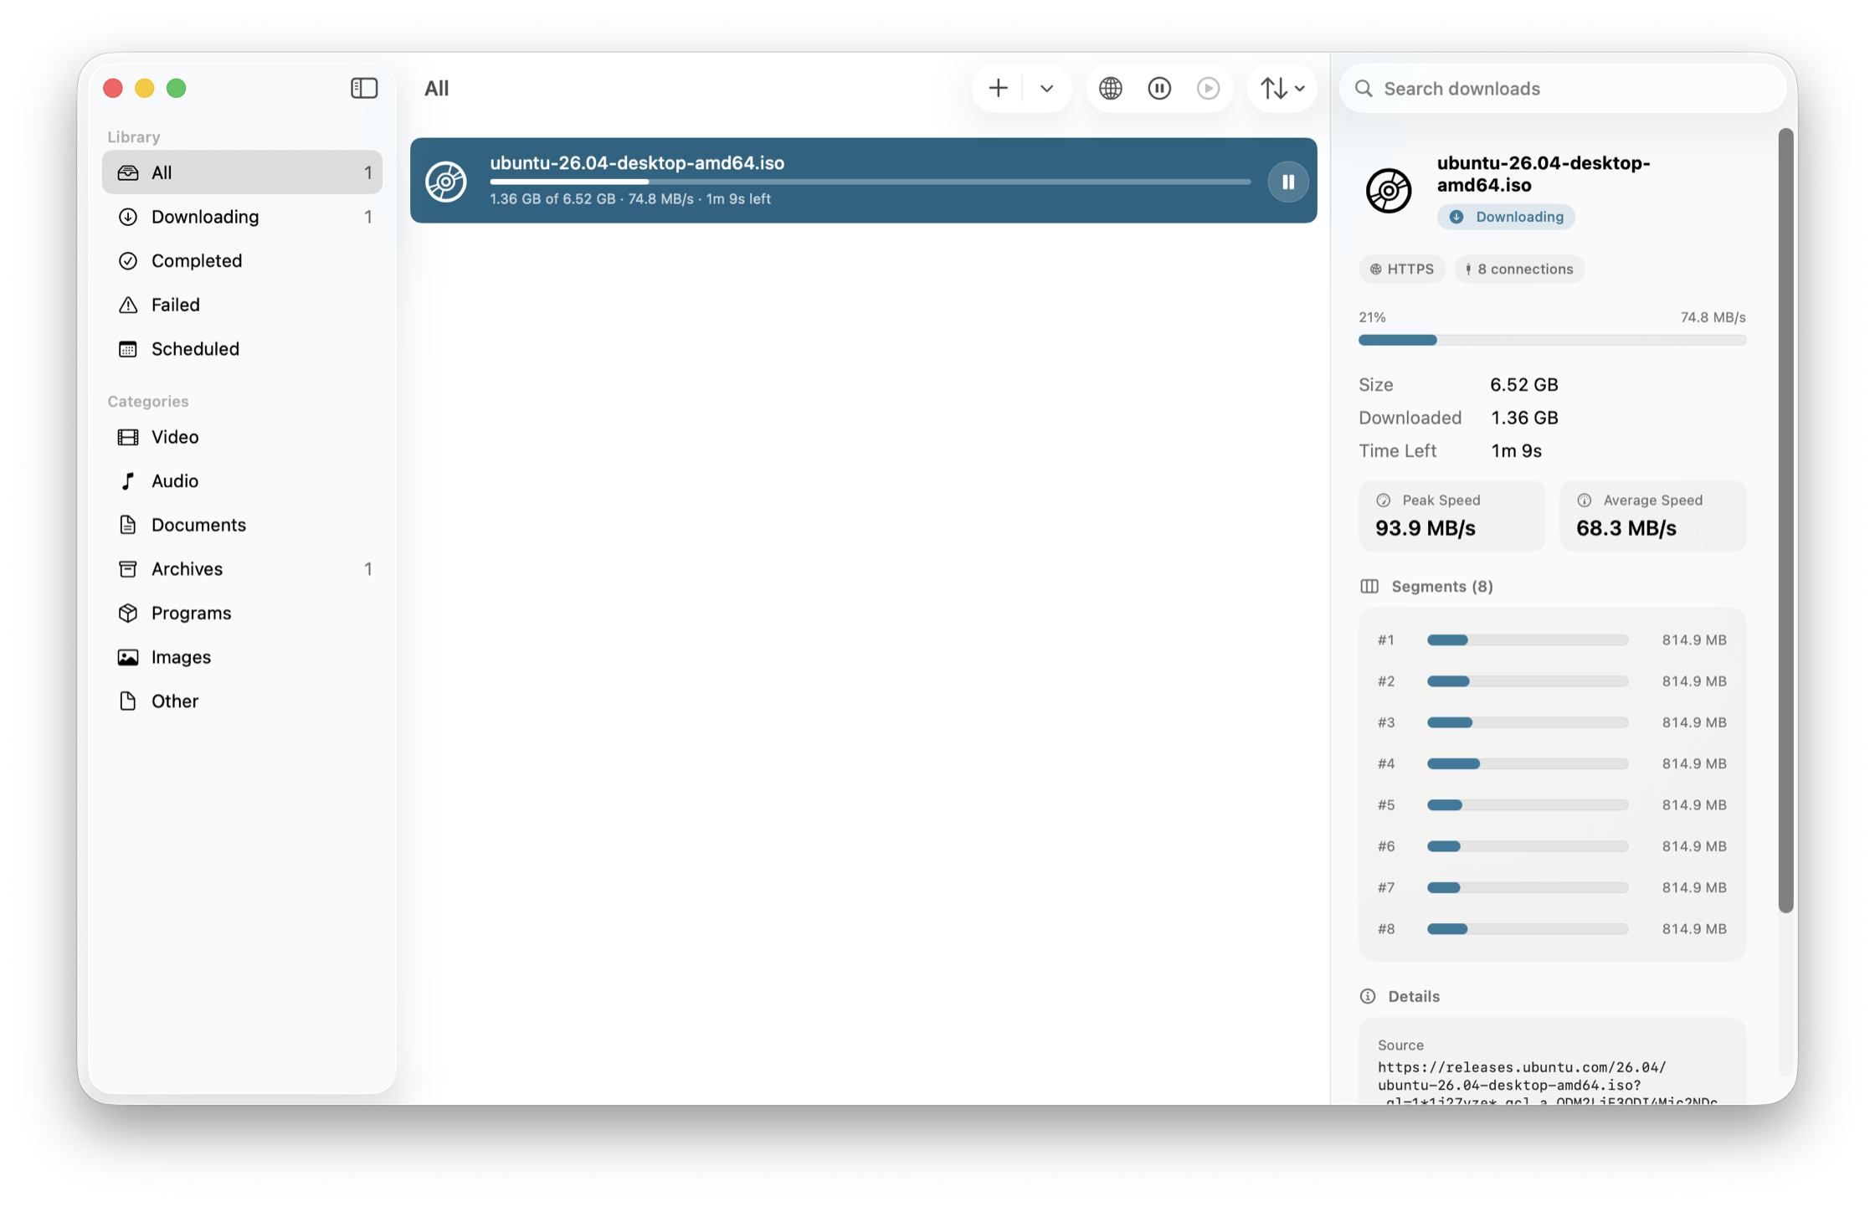Pause all downloads from toolbar

click(x=1159, y=88)
